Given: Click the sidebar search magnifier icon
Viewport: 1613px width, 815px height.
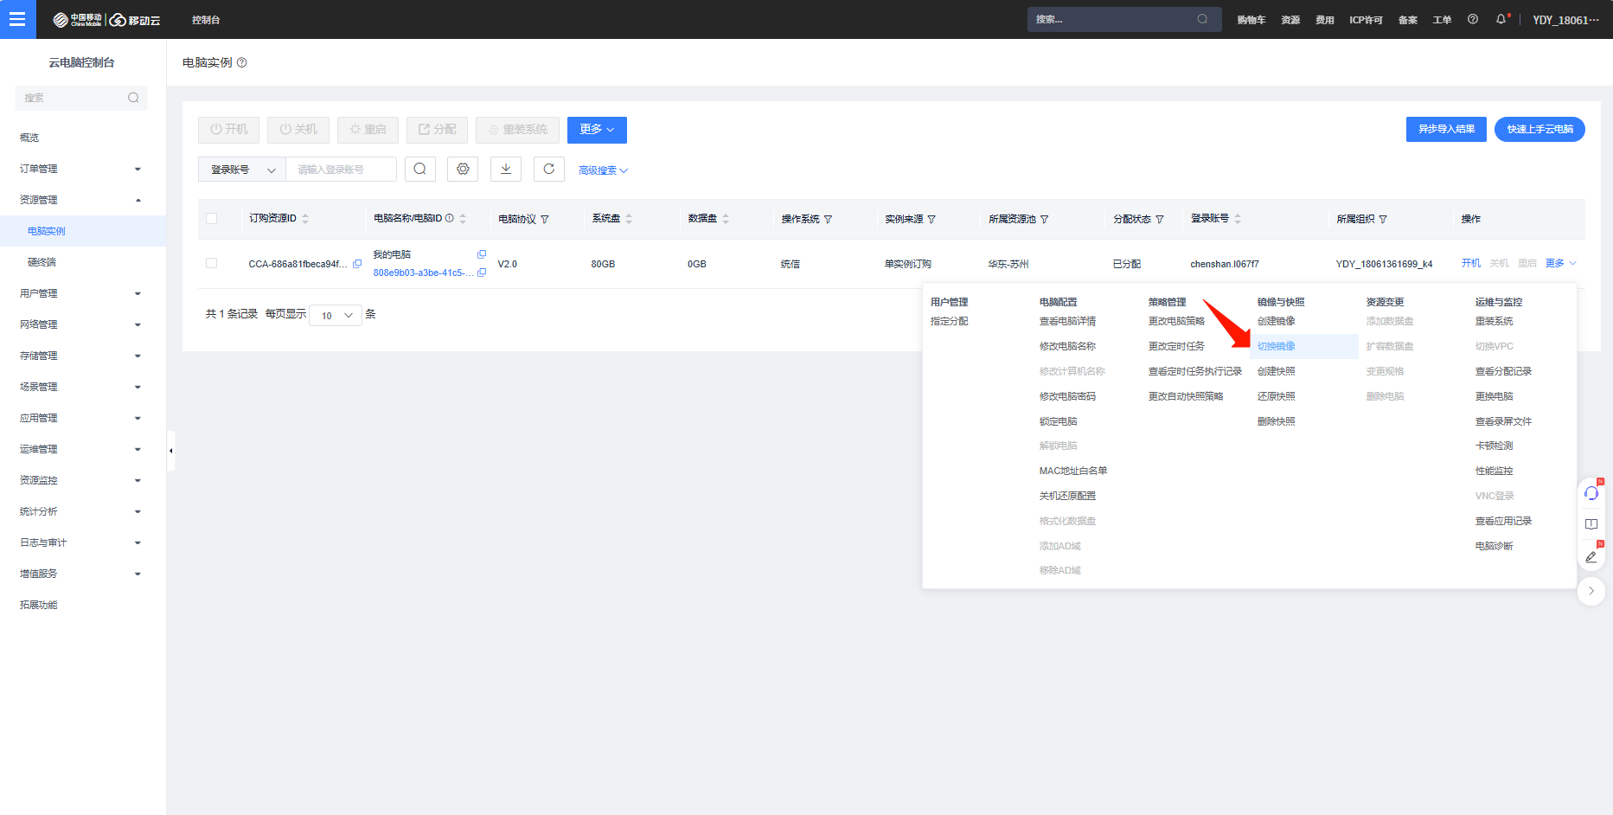Looking at the screenshot, I should 133,98.
